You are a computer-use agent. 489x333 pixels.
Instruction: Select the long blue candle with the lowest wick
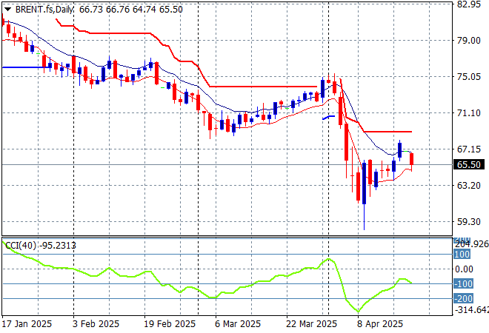[365, 184]
